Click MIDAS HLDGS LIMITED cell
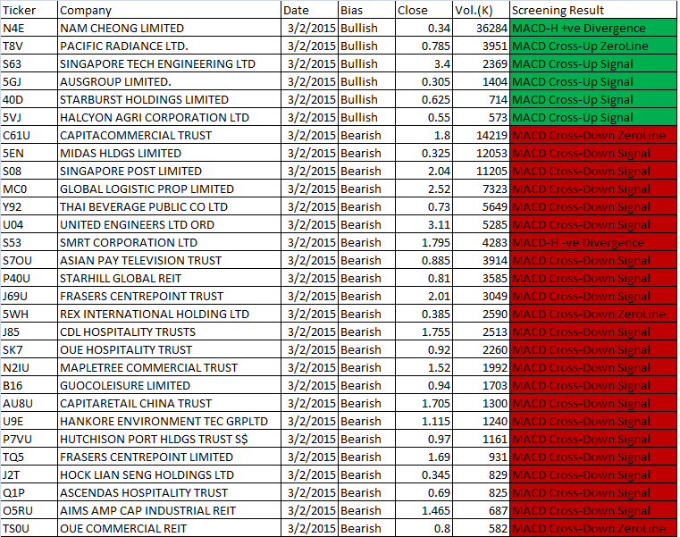 click(x=169, y=153)
